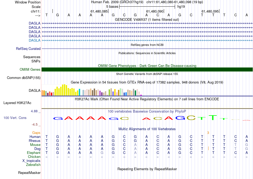Select the Mouse alignment row label
Image resolution: width=253 pixels, height=179 pixels.
35,145
